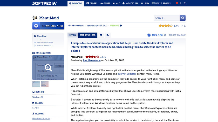Click the Windows All text

[38, 97]
